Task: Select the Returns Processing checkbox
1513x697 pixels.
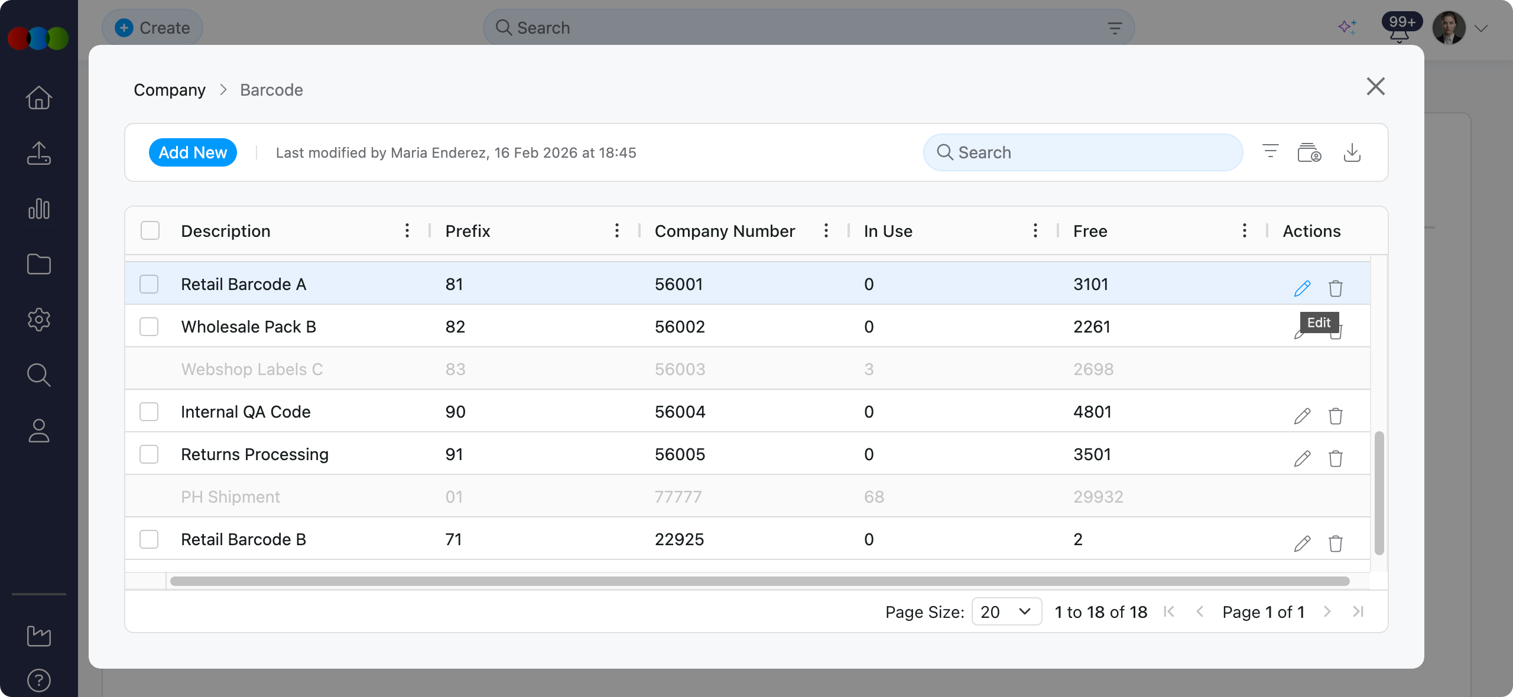Action: coord(149,454)
